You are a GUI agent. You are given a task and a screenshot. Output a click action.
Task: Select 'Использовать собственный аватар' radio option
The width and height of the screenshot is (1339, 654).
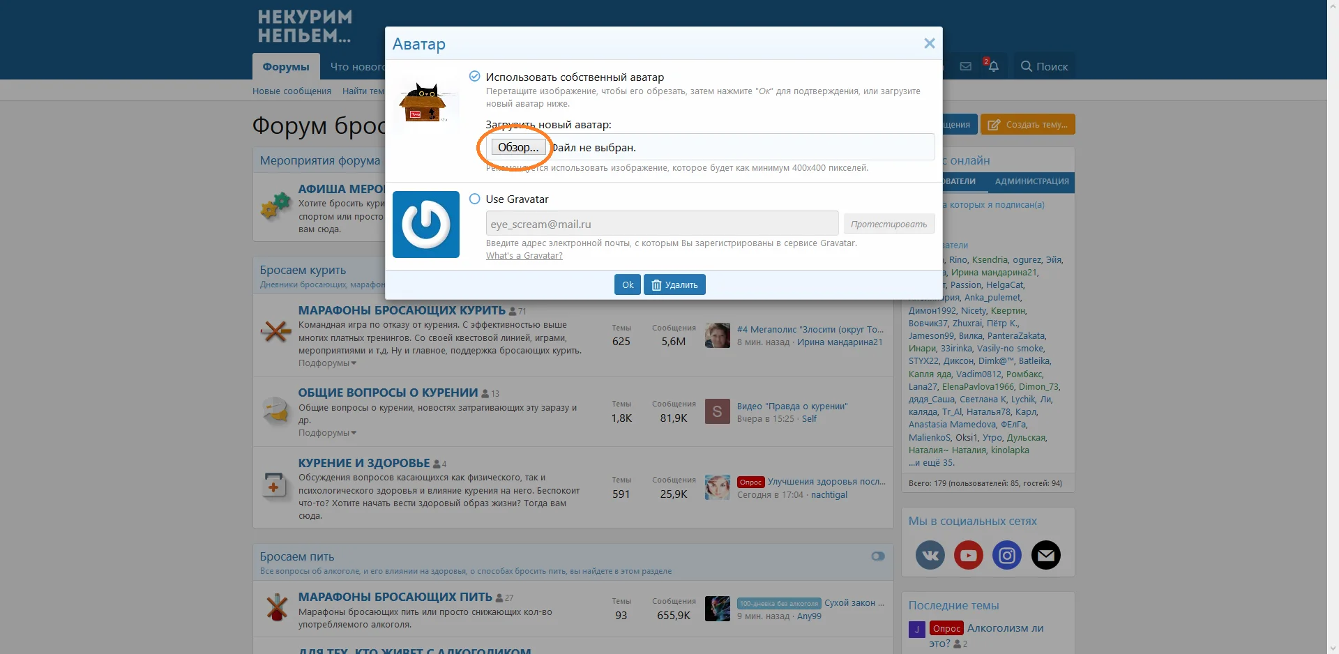[x=475, y=76]
